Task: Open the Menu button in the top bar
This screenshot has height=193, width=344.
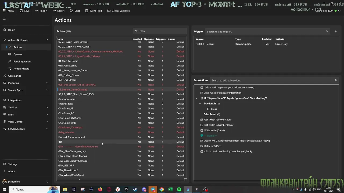Action: (x=8, y=11)
